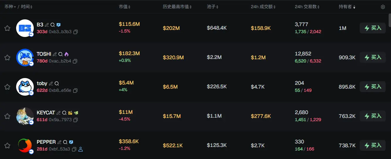Click the fire icon beside TOSHI
This screenshot has width=391, height=159.
click(66, 54)
